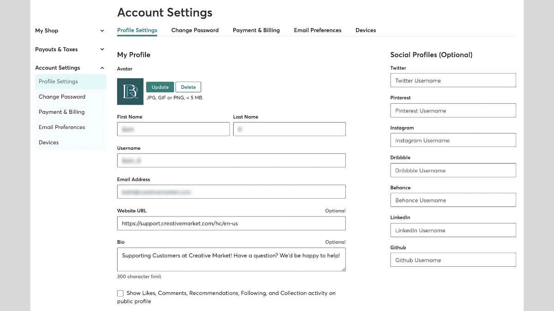This screenshot has height=311, width=554.
Task: Open the Profile Settings tab
Action: [x=137, y=30]
